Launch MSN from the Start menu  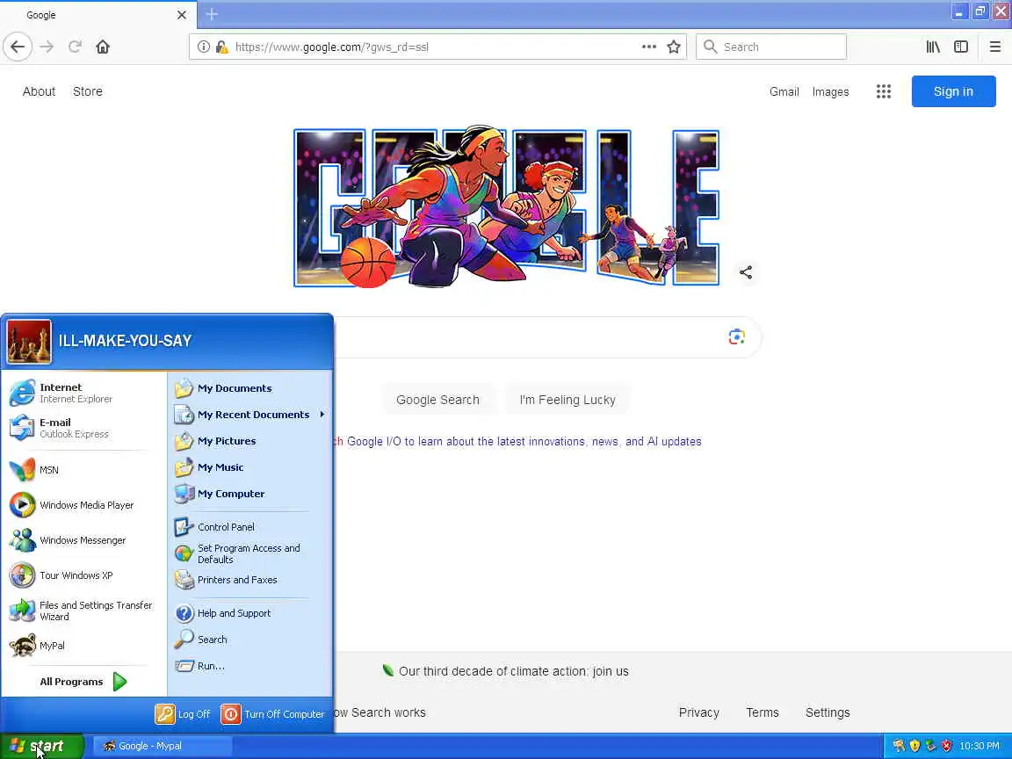click(84, 470)
